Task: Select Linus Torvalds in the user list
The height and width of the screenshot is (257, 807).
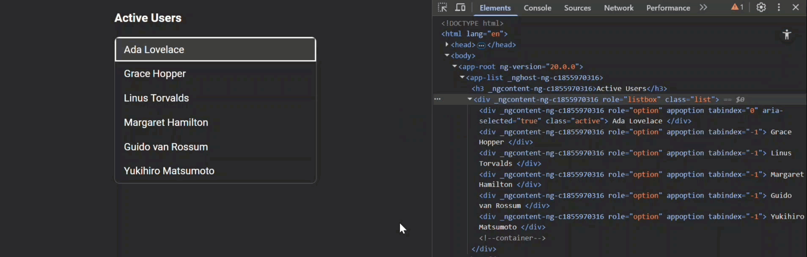Action: [215, 98]
